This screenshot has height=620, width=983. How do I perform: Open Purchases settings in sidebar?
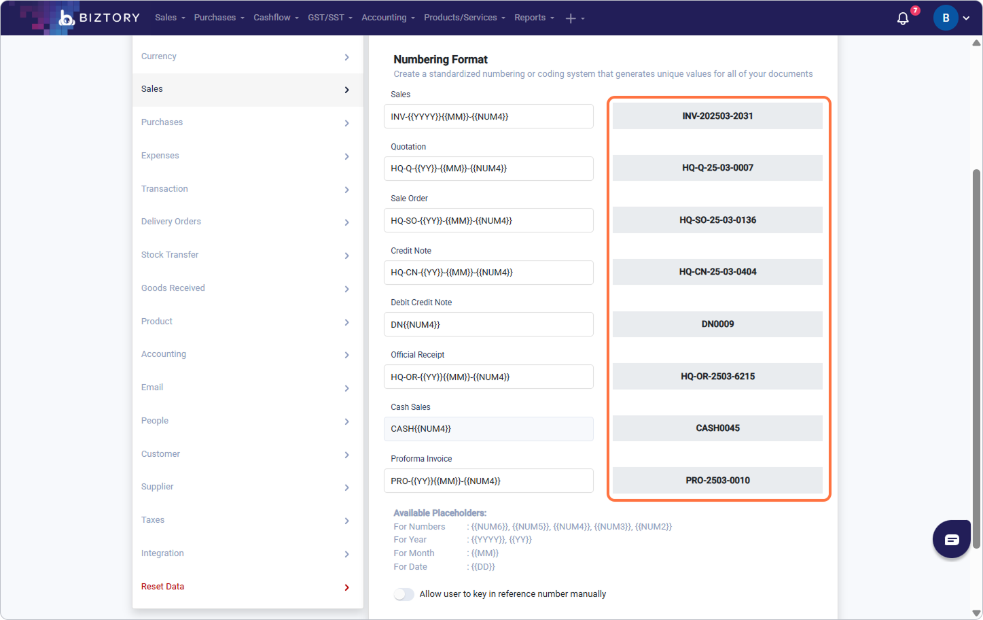click(x=248, y=122)
